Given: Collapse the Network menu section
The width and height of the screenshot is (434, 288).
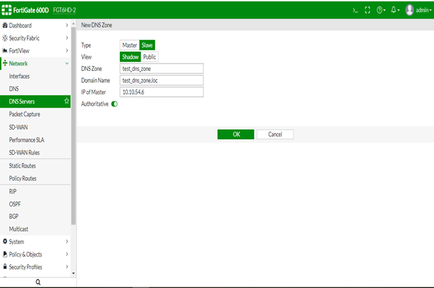Looking at the screenshot, I should pos(35,63).
